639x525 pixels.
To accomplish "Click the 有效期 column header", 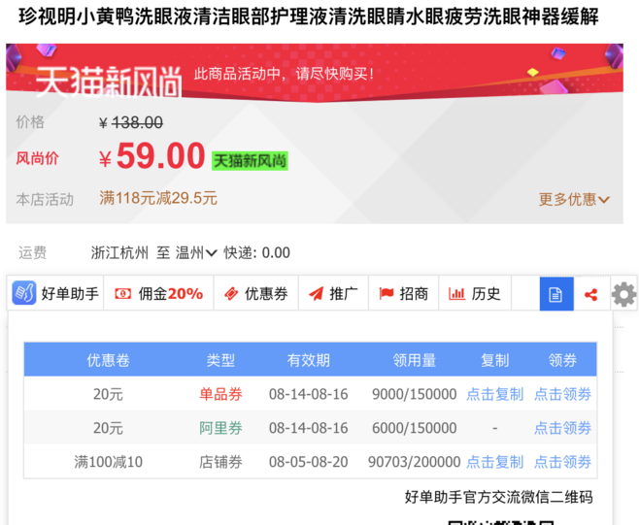I will coord(309,360).
